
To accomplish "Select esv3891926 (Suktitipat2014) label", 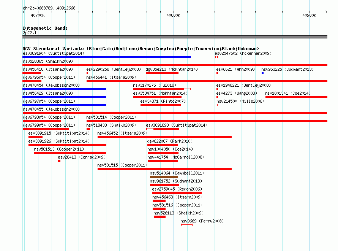I will tap(59, 141).
